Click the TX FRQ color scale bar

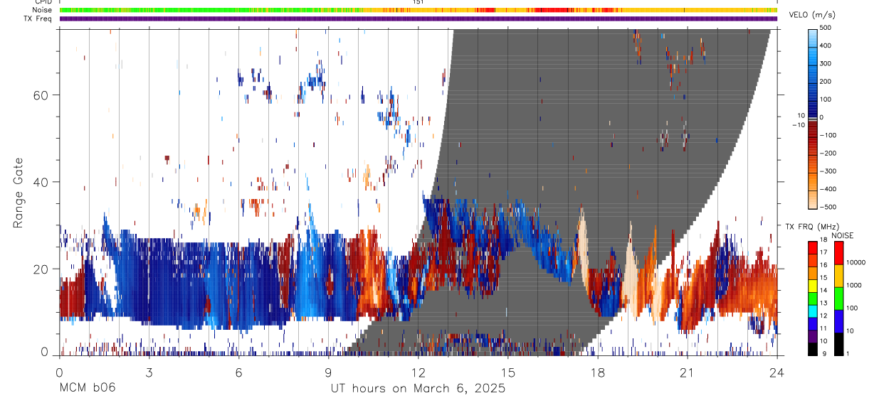coord(812,298)
